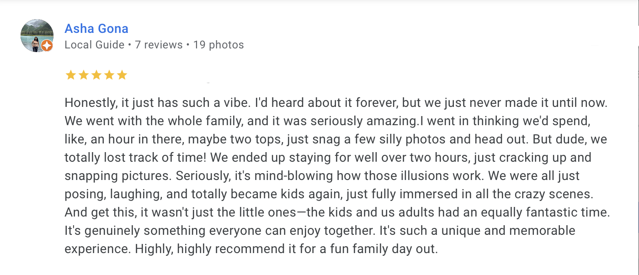
Task: Click the "7 reviews" count
Action: [x=159, y=45]
